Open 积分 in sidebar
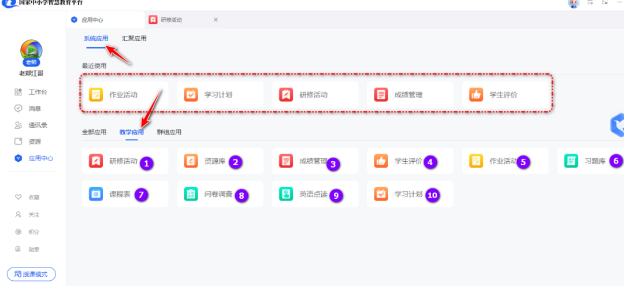The image size is (624, 286). [27, 232]
